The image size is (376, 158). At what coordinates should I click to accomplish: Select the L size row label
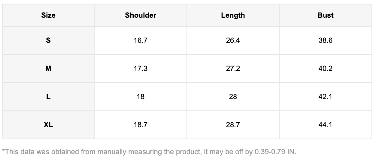click(48, 97)
